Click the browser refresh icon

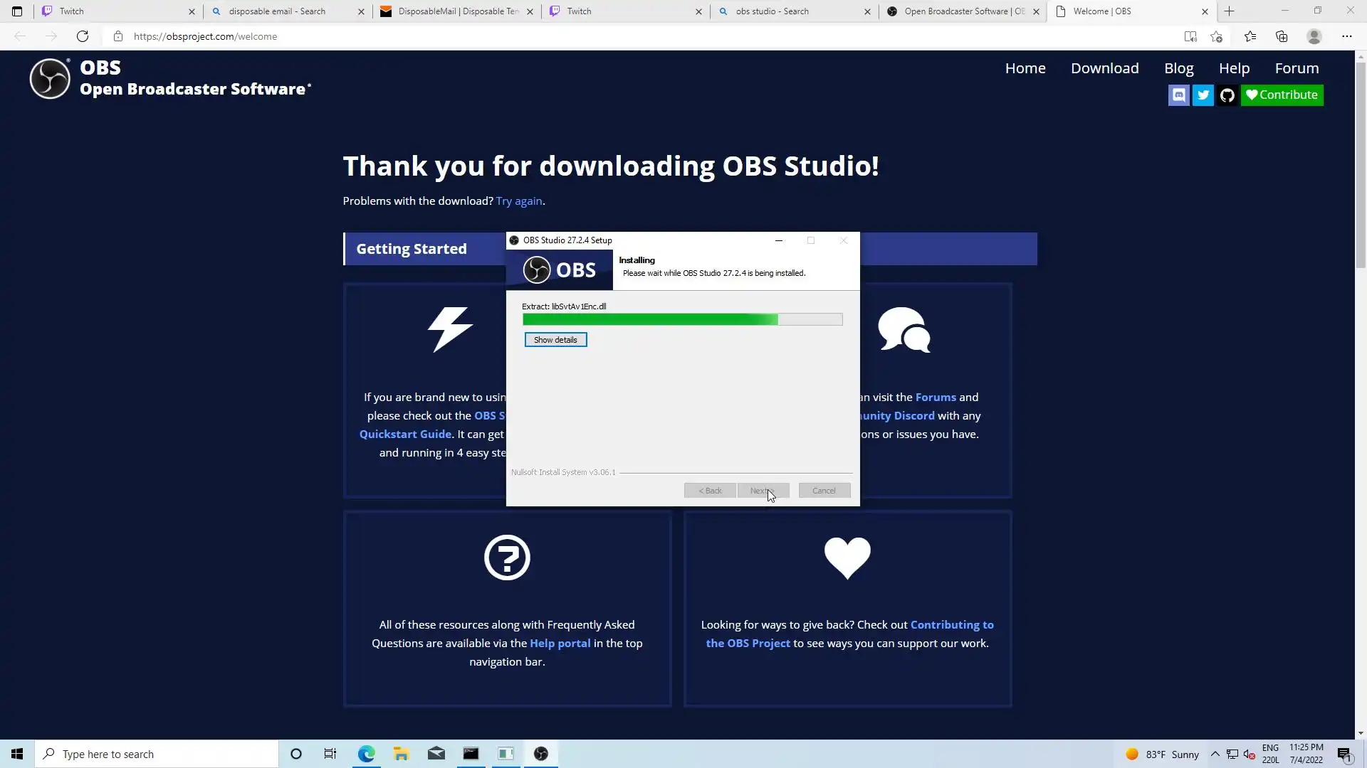[83, 36]
